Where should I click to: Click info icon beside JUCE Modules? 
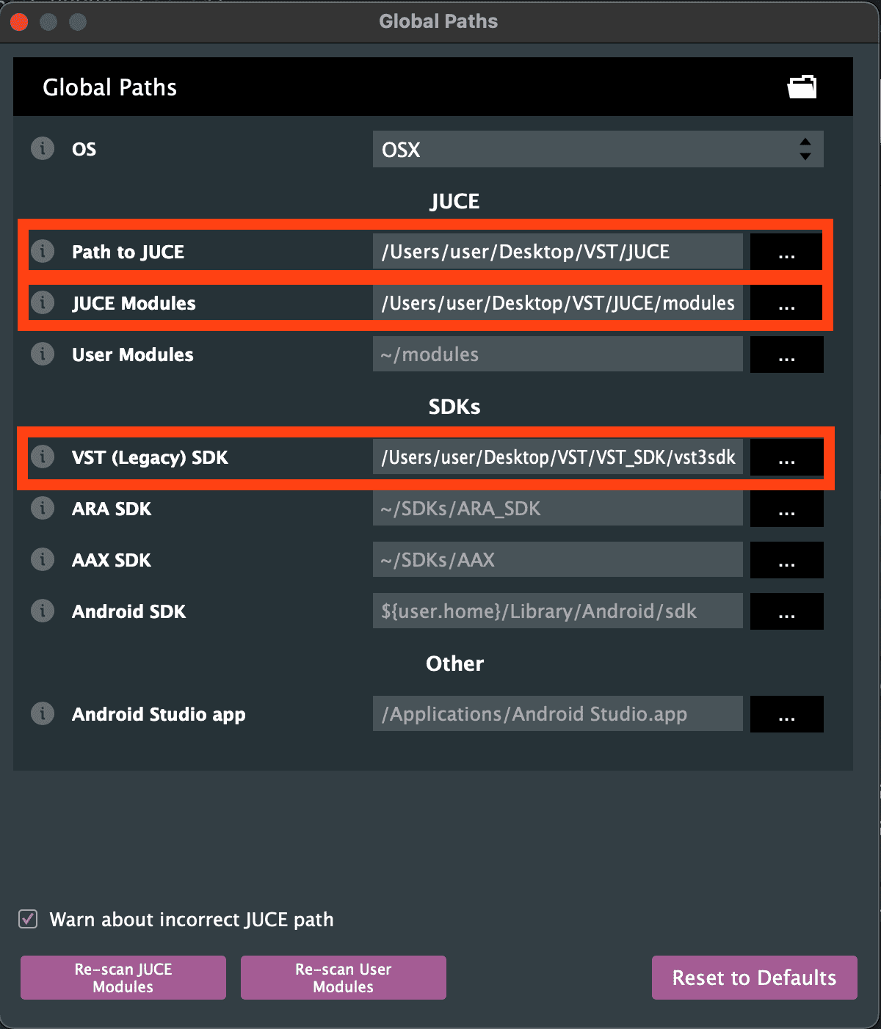pyautogui.click(x=43, y=303)
